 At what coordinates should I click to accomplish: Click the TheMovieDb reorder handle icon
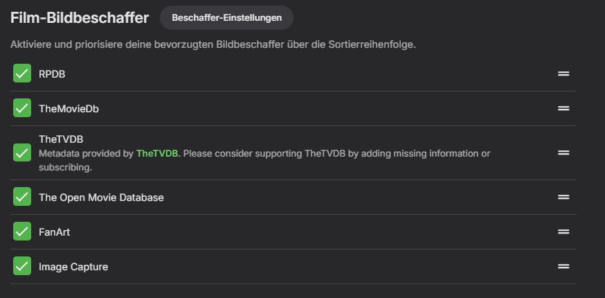point(563,108)
